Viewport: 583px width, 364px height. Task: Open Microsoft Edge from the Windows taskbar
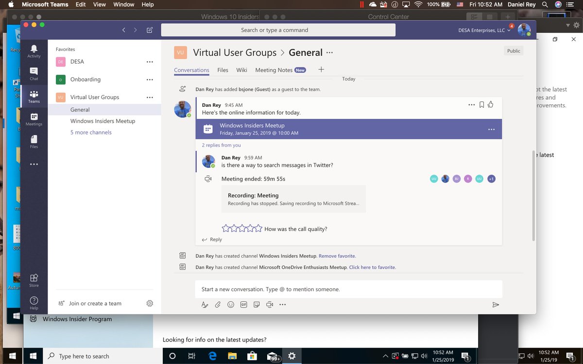click(x=212, y=356)
